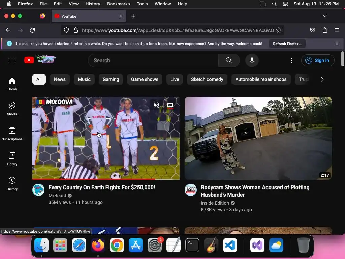The height and width of the screenshot is (259, 345).
Task: Select the News filter chip
Action: (x=60, y=79)
